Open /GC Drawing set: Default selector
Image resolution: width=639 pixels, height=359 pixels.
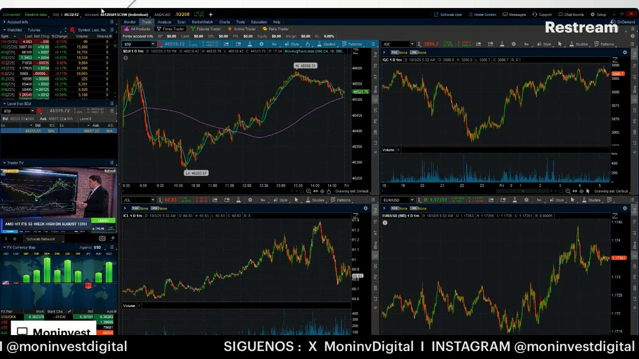point(611,191)
